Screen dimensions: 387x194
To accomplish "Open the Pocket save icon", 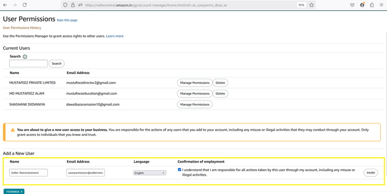I will click(352, 5).
